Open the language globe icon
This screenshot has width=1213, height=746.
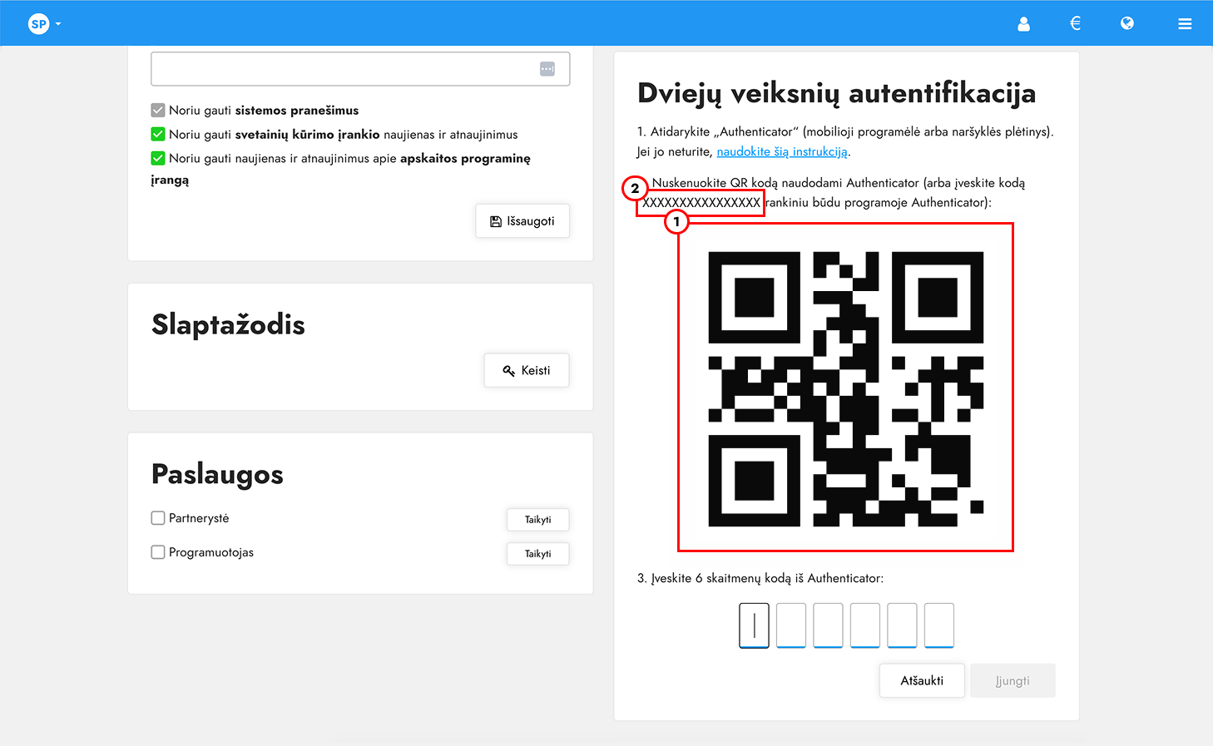pos(1126,23)
